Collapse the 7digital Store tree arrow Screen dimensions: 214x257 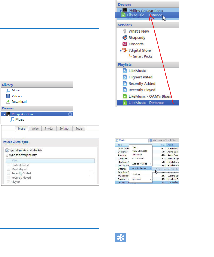[121, 51]
